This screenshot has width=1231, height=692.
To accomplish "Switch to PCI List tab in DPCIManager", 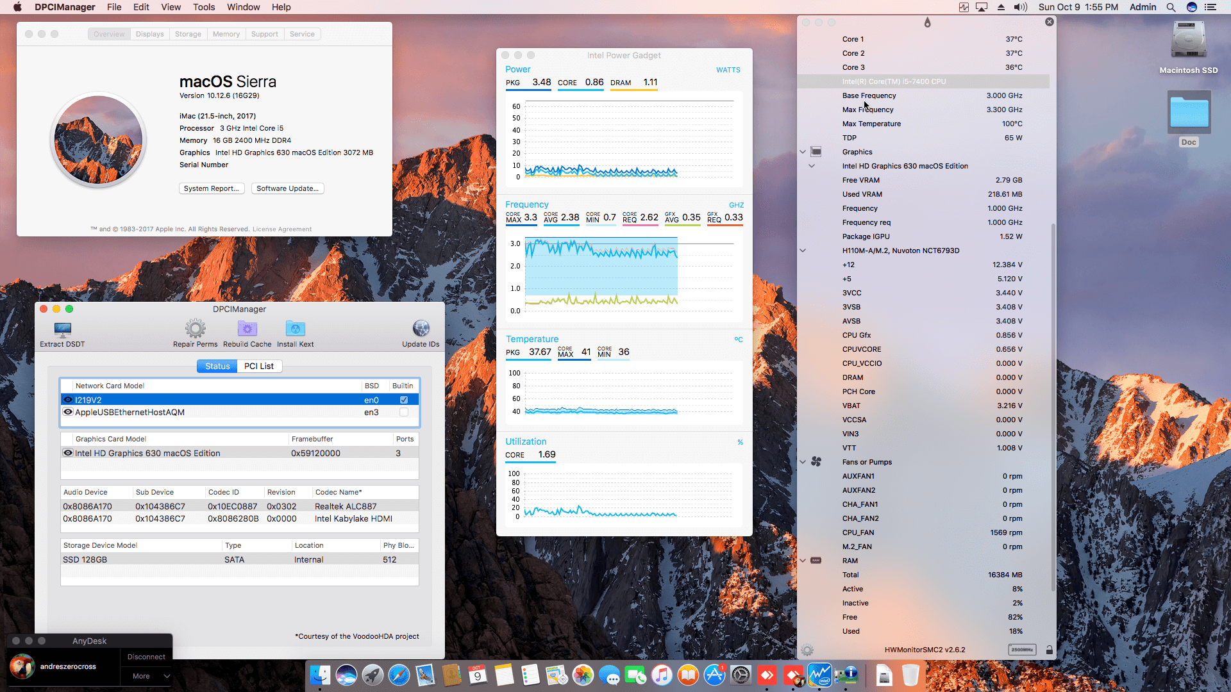I will coord(259,366).
